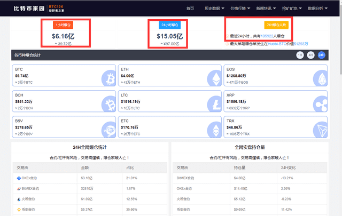Open the Huobi-BTC link
The height and width of the screenshot is (216, 342).
tap(277, 44)
